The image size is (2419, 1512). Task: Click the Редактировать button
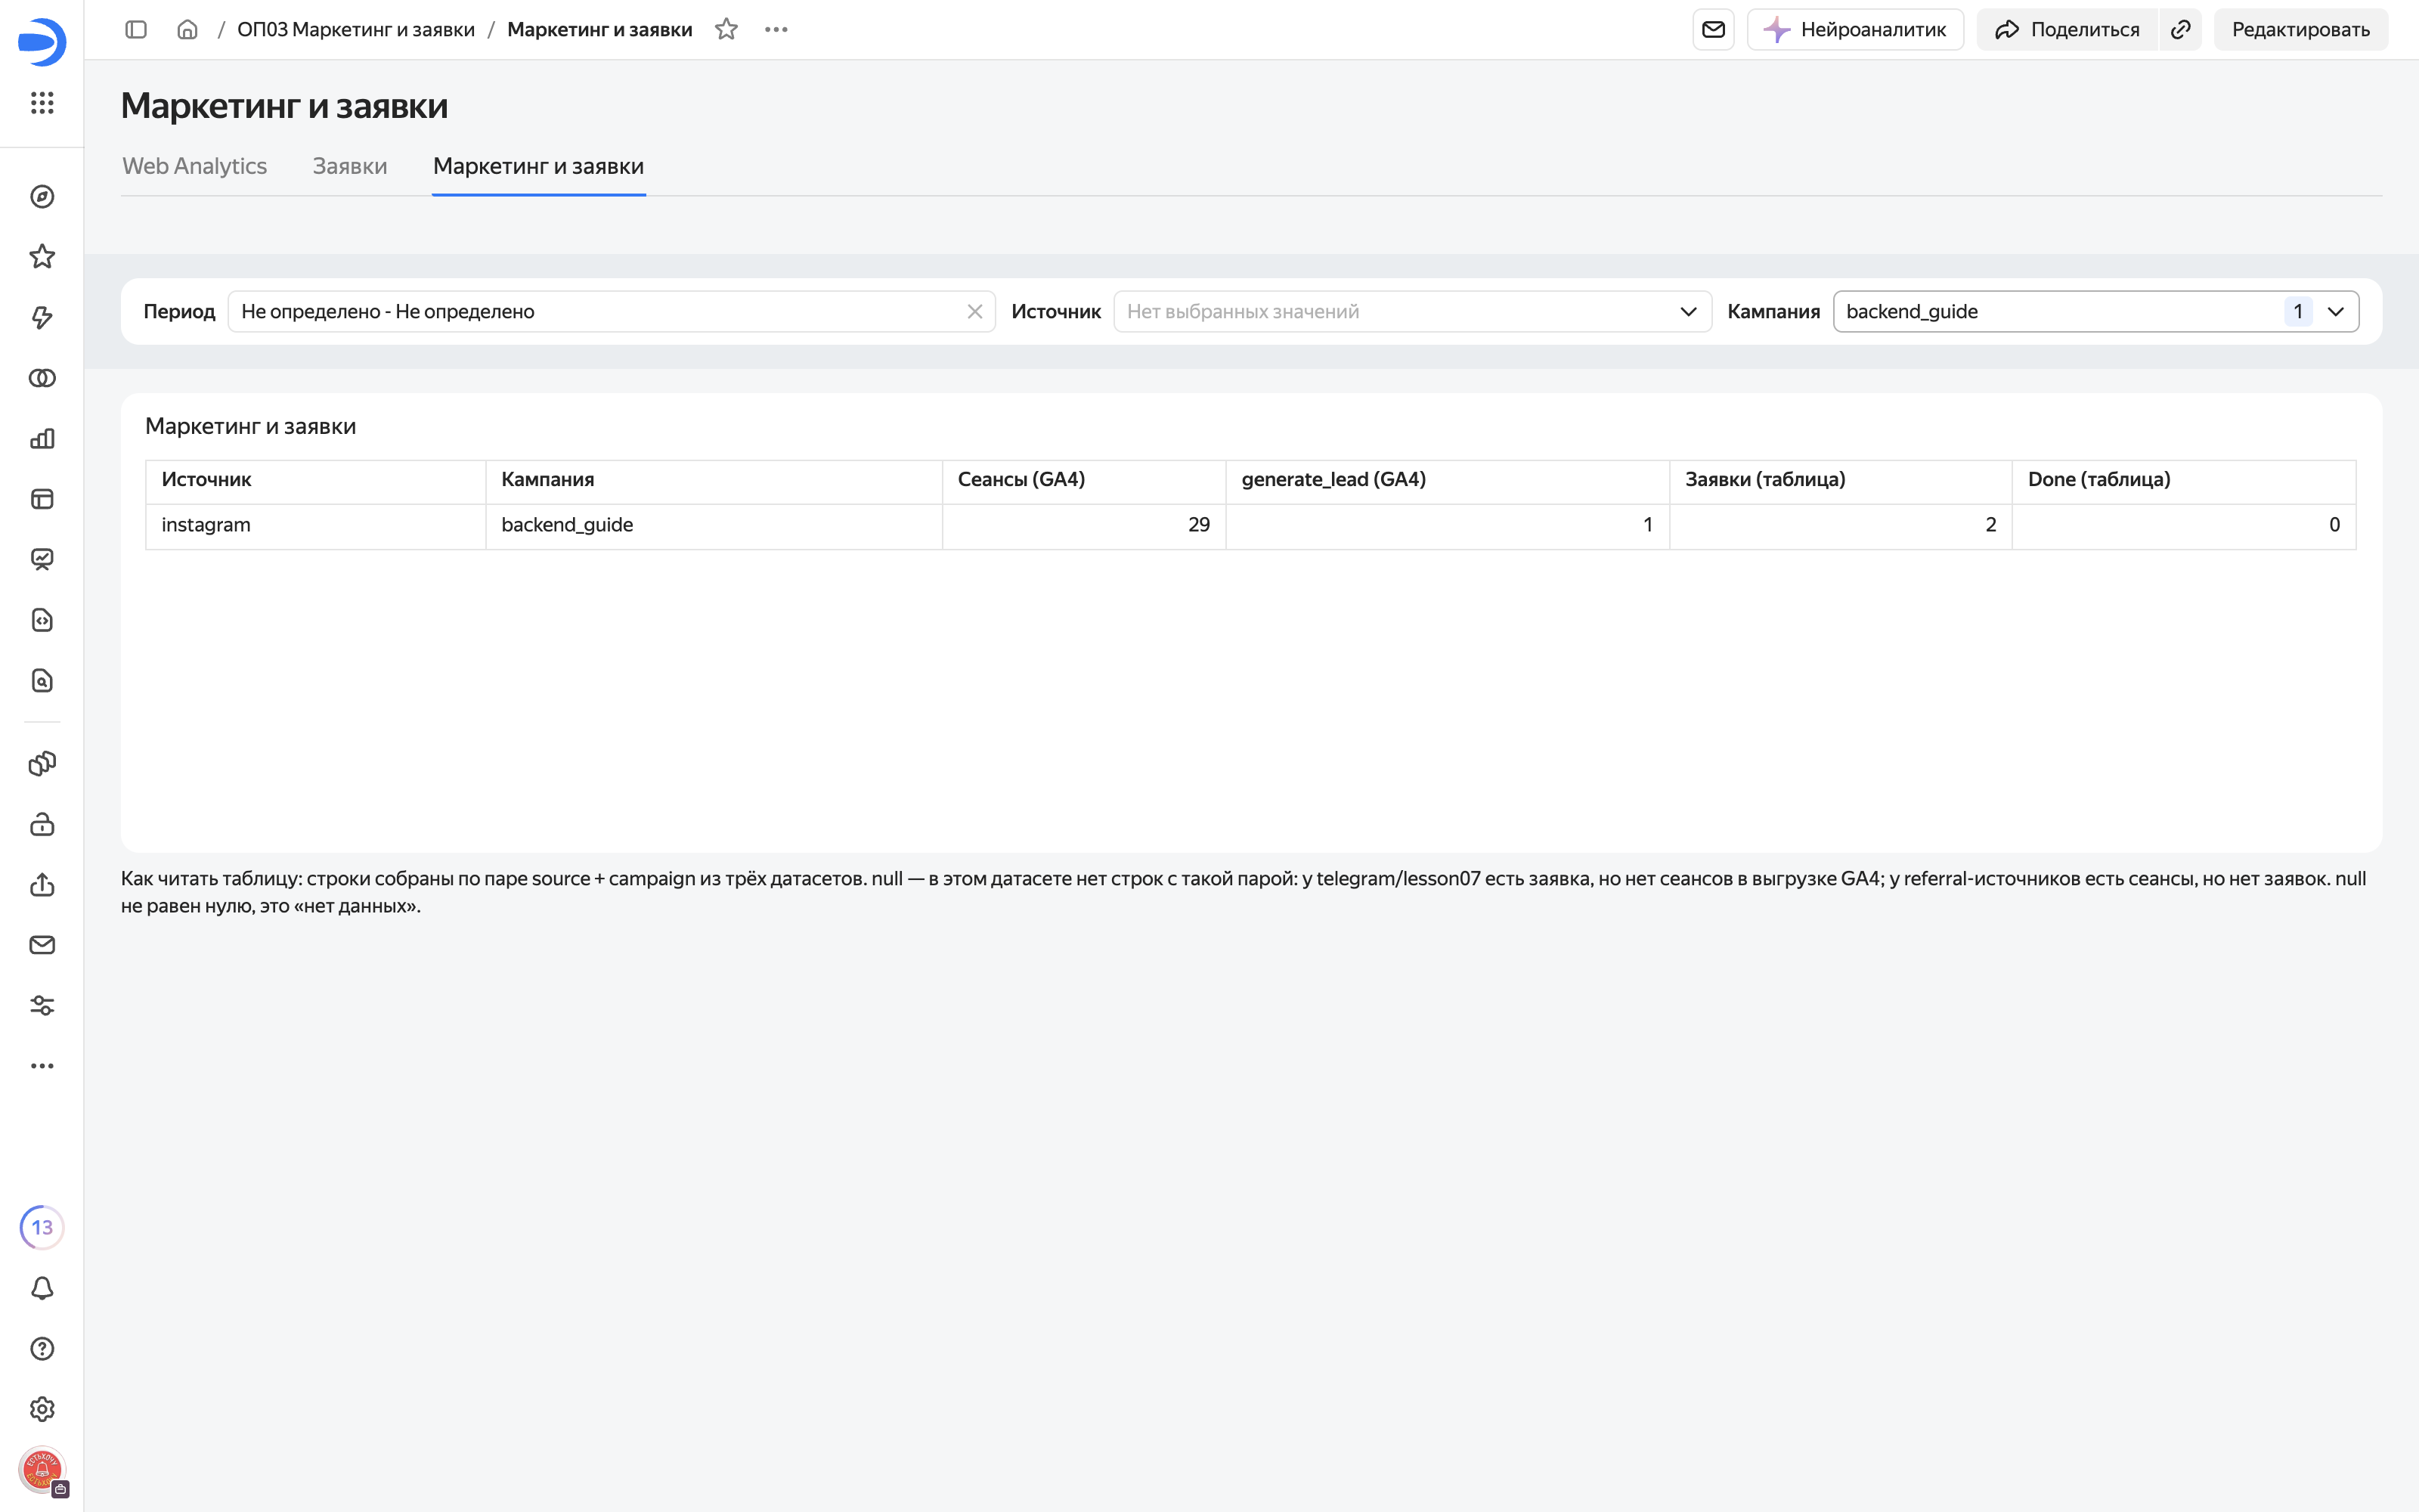click(x=2301, y=30)
